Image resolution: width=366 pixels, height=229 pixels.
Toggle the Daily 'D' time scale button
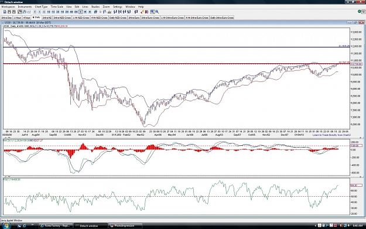point(81,12)
